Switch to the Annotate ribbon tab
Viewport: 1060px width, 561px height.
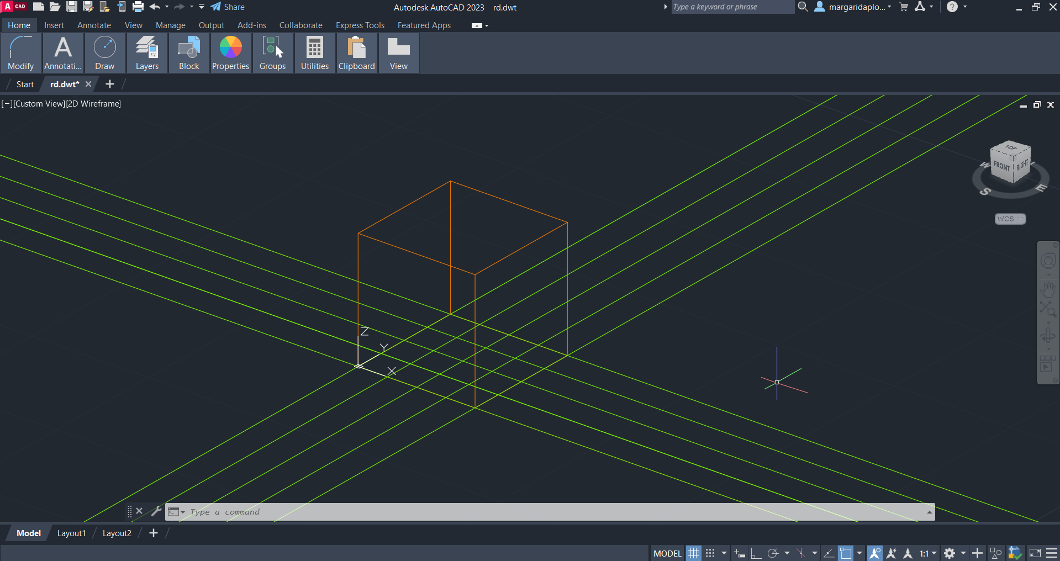[x=94, y=25]
